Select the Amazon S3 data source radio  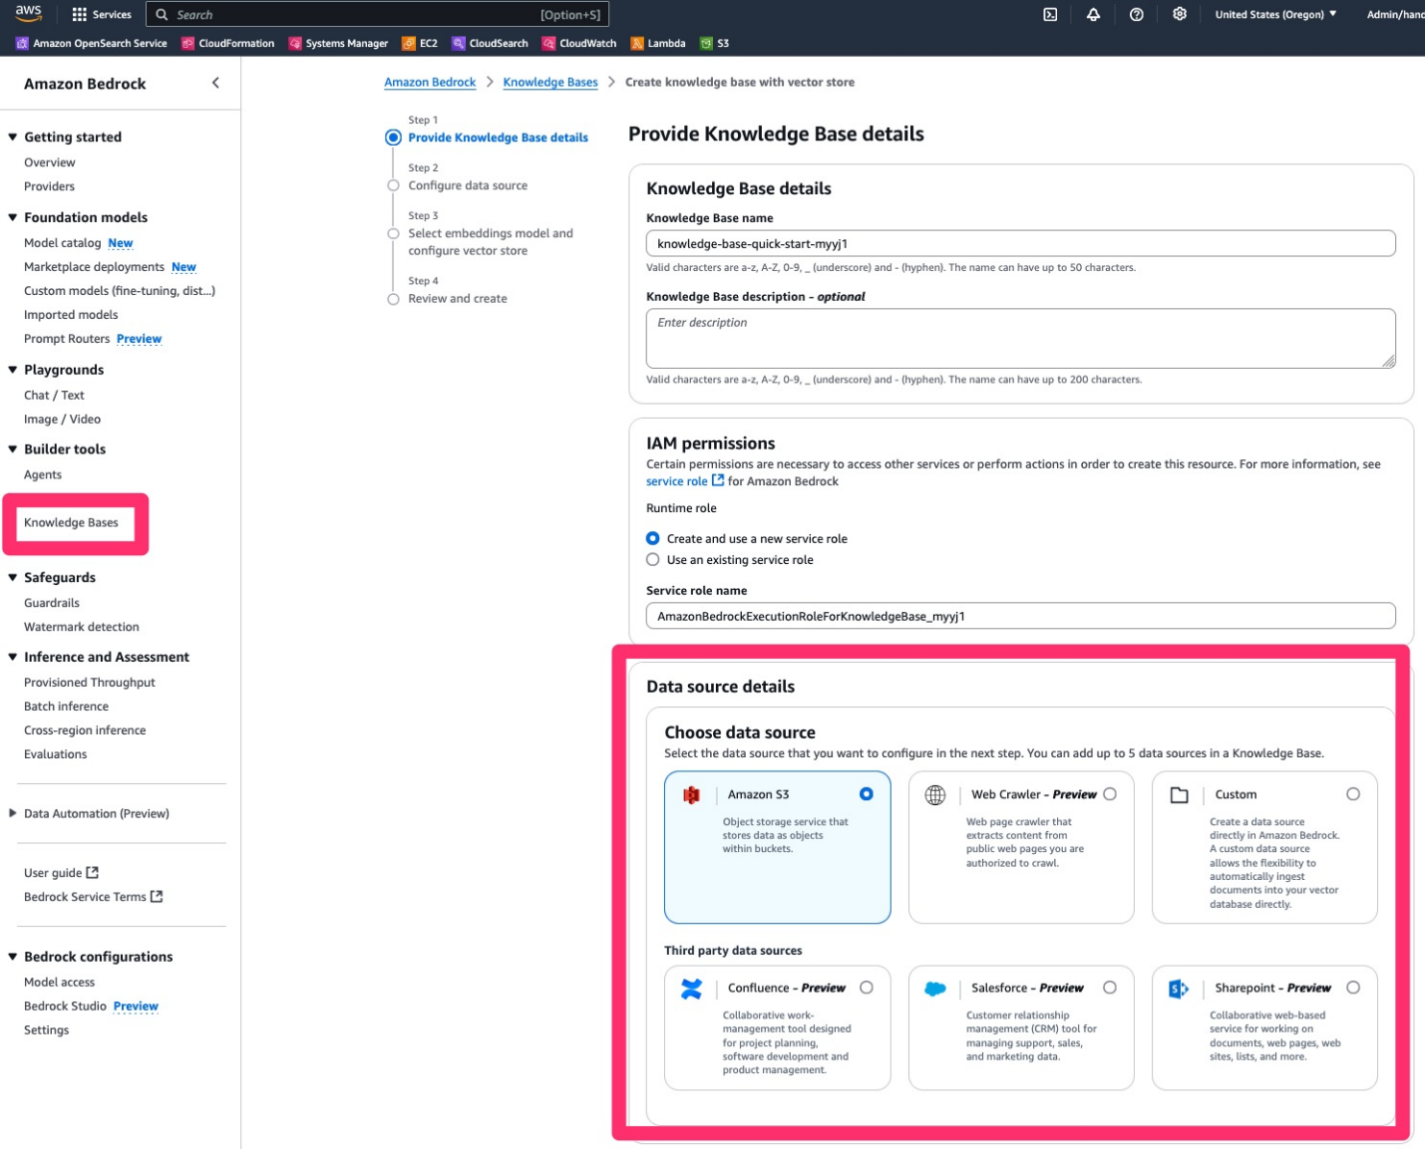[x=867, y=794]
